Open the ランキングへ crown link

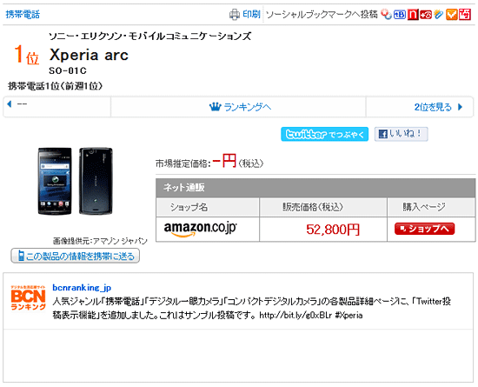pyautogui.click(x=240, y=107)
